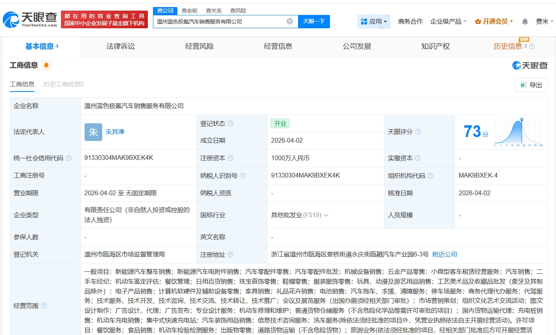Clear the search box via the X icon

click(290, 22)
